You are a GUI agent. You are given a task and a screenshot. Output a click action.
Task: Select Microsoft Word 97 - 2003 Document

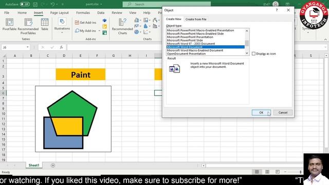click(x=206, y=44)
